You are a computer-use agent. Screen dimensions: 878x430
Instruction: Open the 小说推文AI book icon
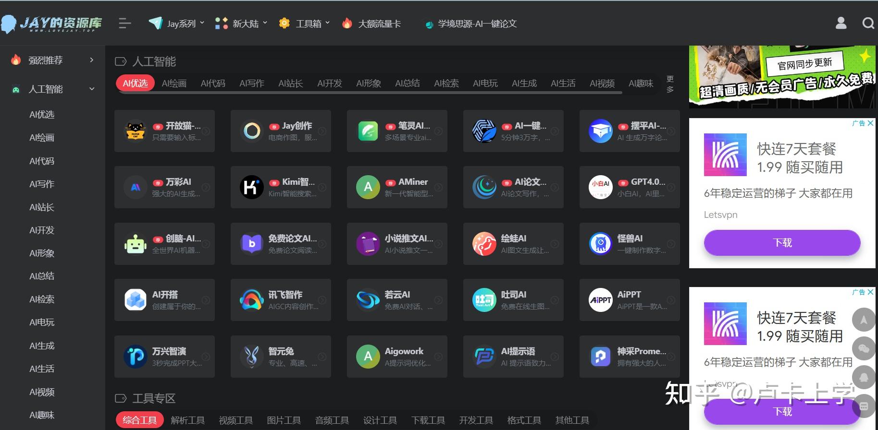(368, 244)
